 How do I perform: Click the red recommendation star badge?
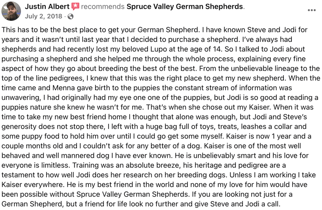tap(75, 7)
